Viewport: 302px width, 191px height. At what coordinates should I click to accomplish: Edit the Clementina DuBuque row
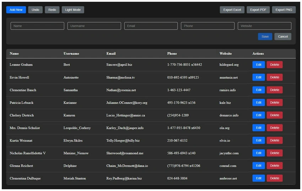click(x=258, y=178)
